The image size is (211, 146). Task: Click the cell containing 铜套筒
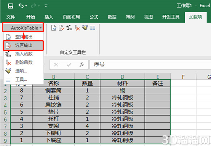pos(53,90)
